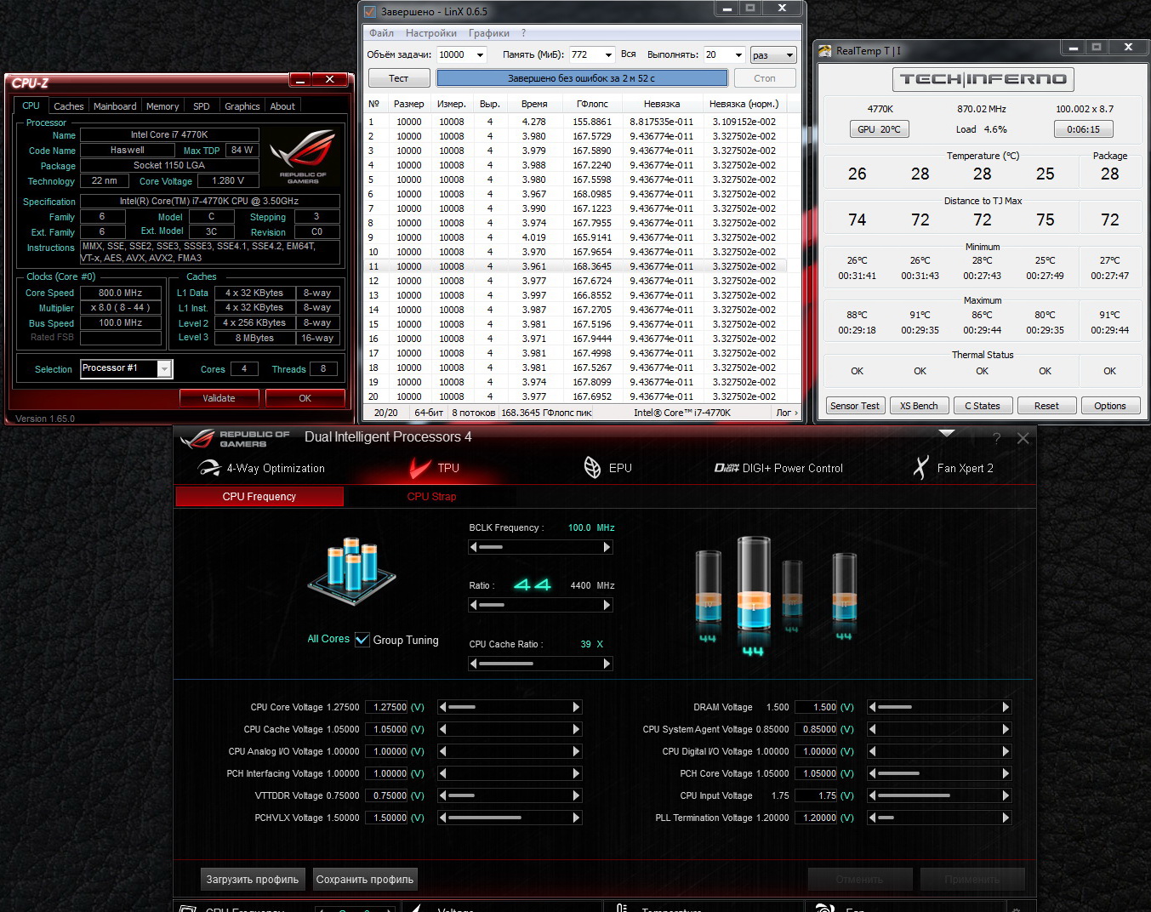Expand the top chevron of Dual Intelligent Processors

coord(947,433)
